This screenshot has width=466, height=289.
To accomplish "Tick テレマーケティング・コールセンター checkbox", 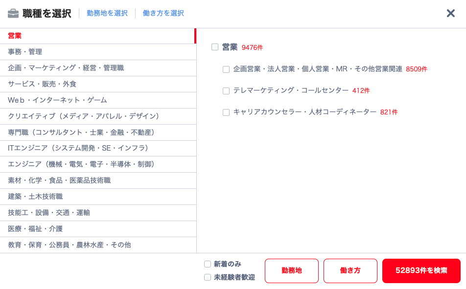I will click(226, 90).
